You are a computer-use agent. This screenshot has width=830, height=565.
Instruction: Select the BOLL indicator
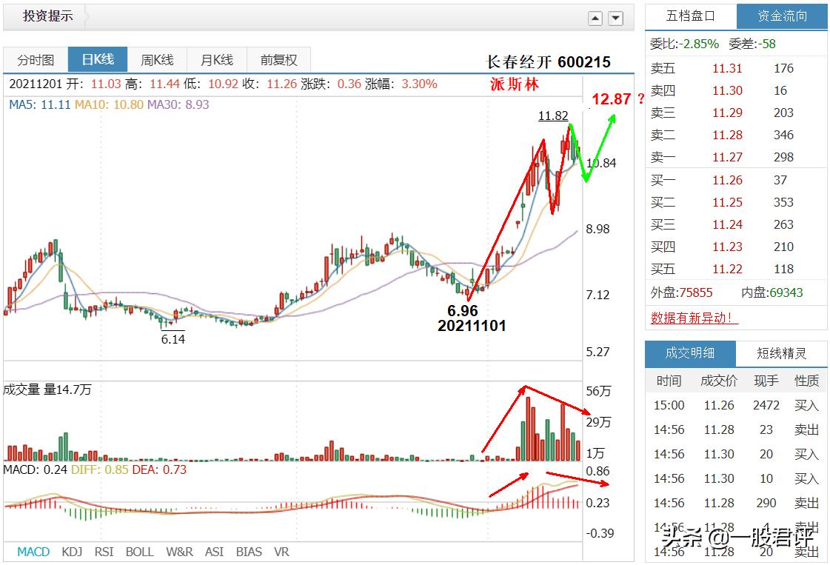point(140,552)
